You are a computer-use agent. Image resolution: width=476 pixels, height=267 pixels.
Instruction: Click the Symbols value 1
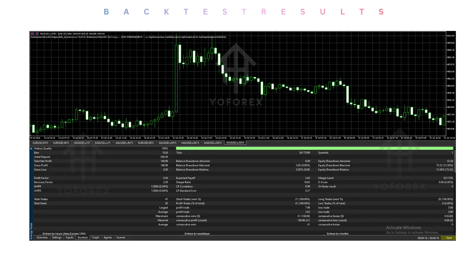coord(452,153)
